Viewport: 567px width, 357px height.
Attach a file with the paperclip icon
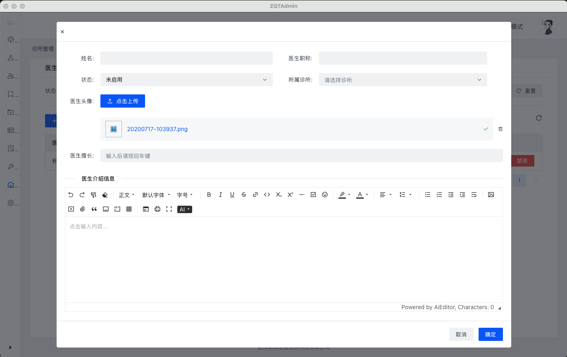point(83,209)
